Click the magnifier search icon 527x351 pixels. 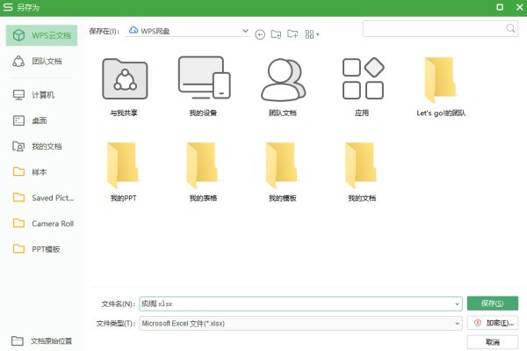[x=510, y=29]
